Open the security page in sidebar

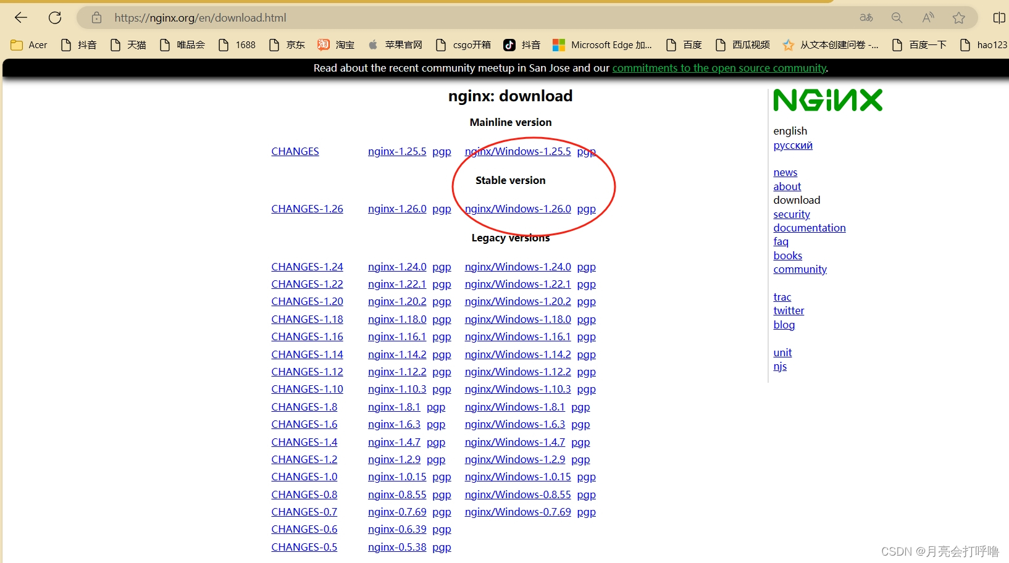tap(791, 214)
